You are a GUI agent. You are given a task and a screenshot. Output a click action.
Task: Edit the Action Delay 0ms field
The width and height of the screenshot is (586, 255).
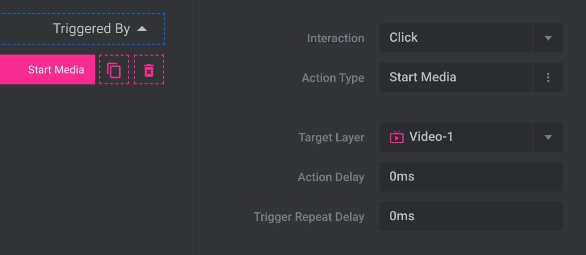point(471,177)
